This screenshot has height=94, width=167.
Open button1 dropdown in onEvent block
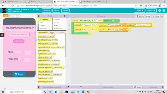pos(80,21)
